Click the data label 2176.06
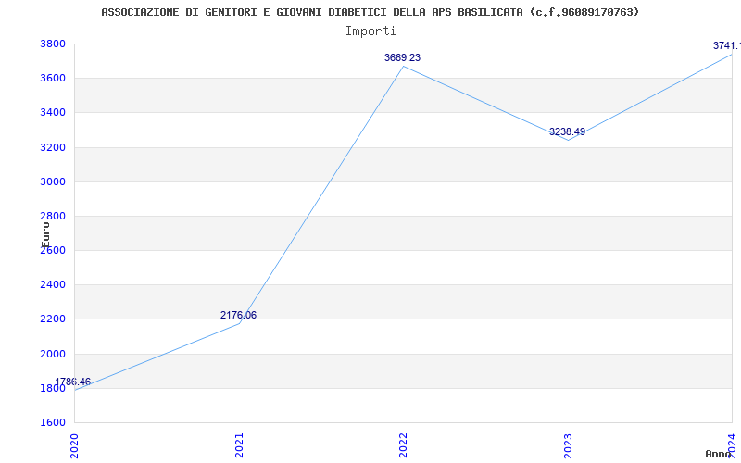Screen dimensions: 741x463 pyautogui.click(x=239, y=315)
